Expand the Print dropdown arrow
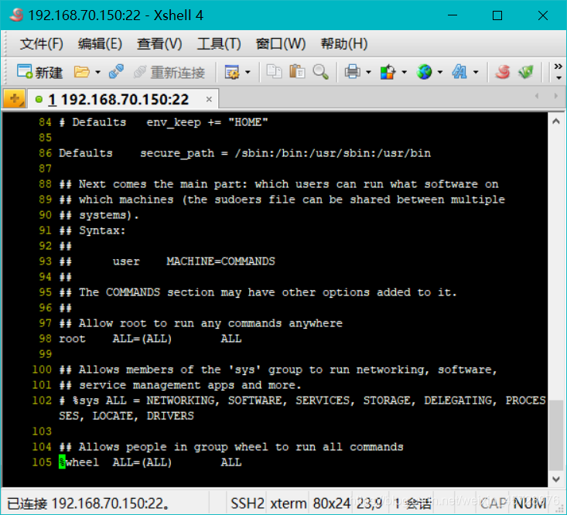This screenshot has height=515, width=567. (x=368, y=72)
